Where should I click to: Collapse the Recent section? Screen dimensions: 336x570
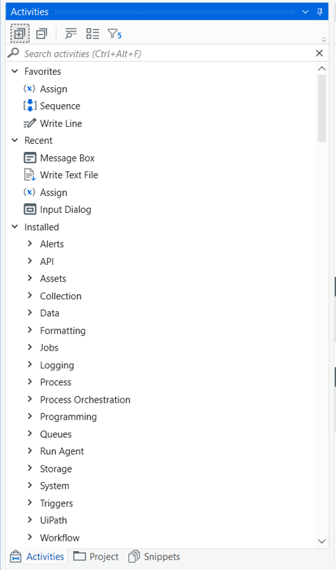click(15, 140)
